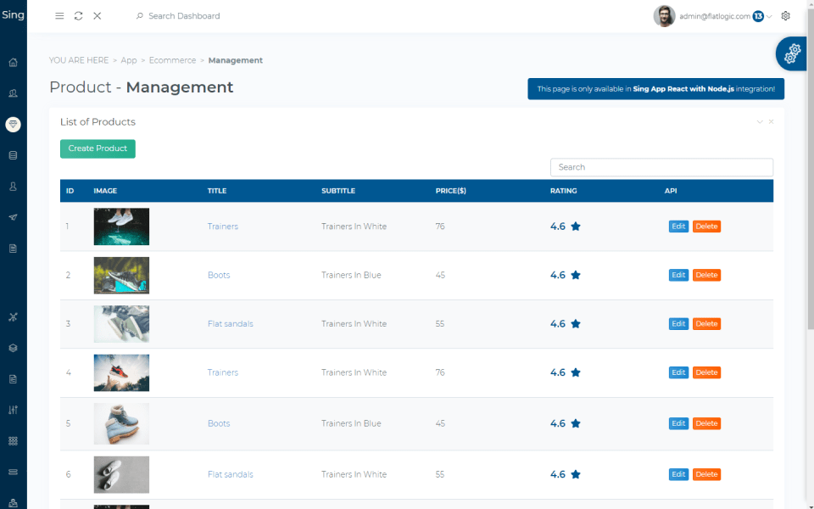The image size is (814, 509).
Task: Open the floating theme customizer gears button
Action: [793, 54]
